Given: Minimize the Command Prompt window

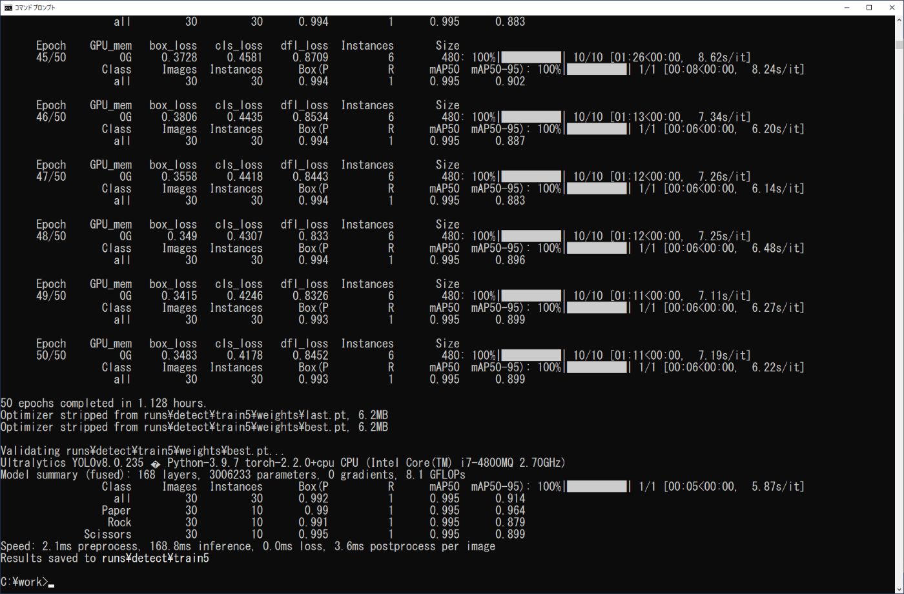Looking at the screenshot, I should 847,8.
